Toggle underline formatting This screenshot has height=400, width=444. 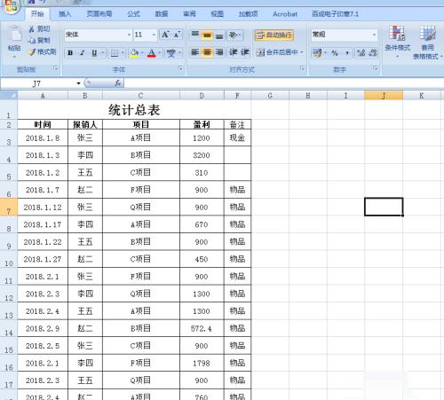click(94, 53)
